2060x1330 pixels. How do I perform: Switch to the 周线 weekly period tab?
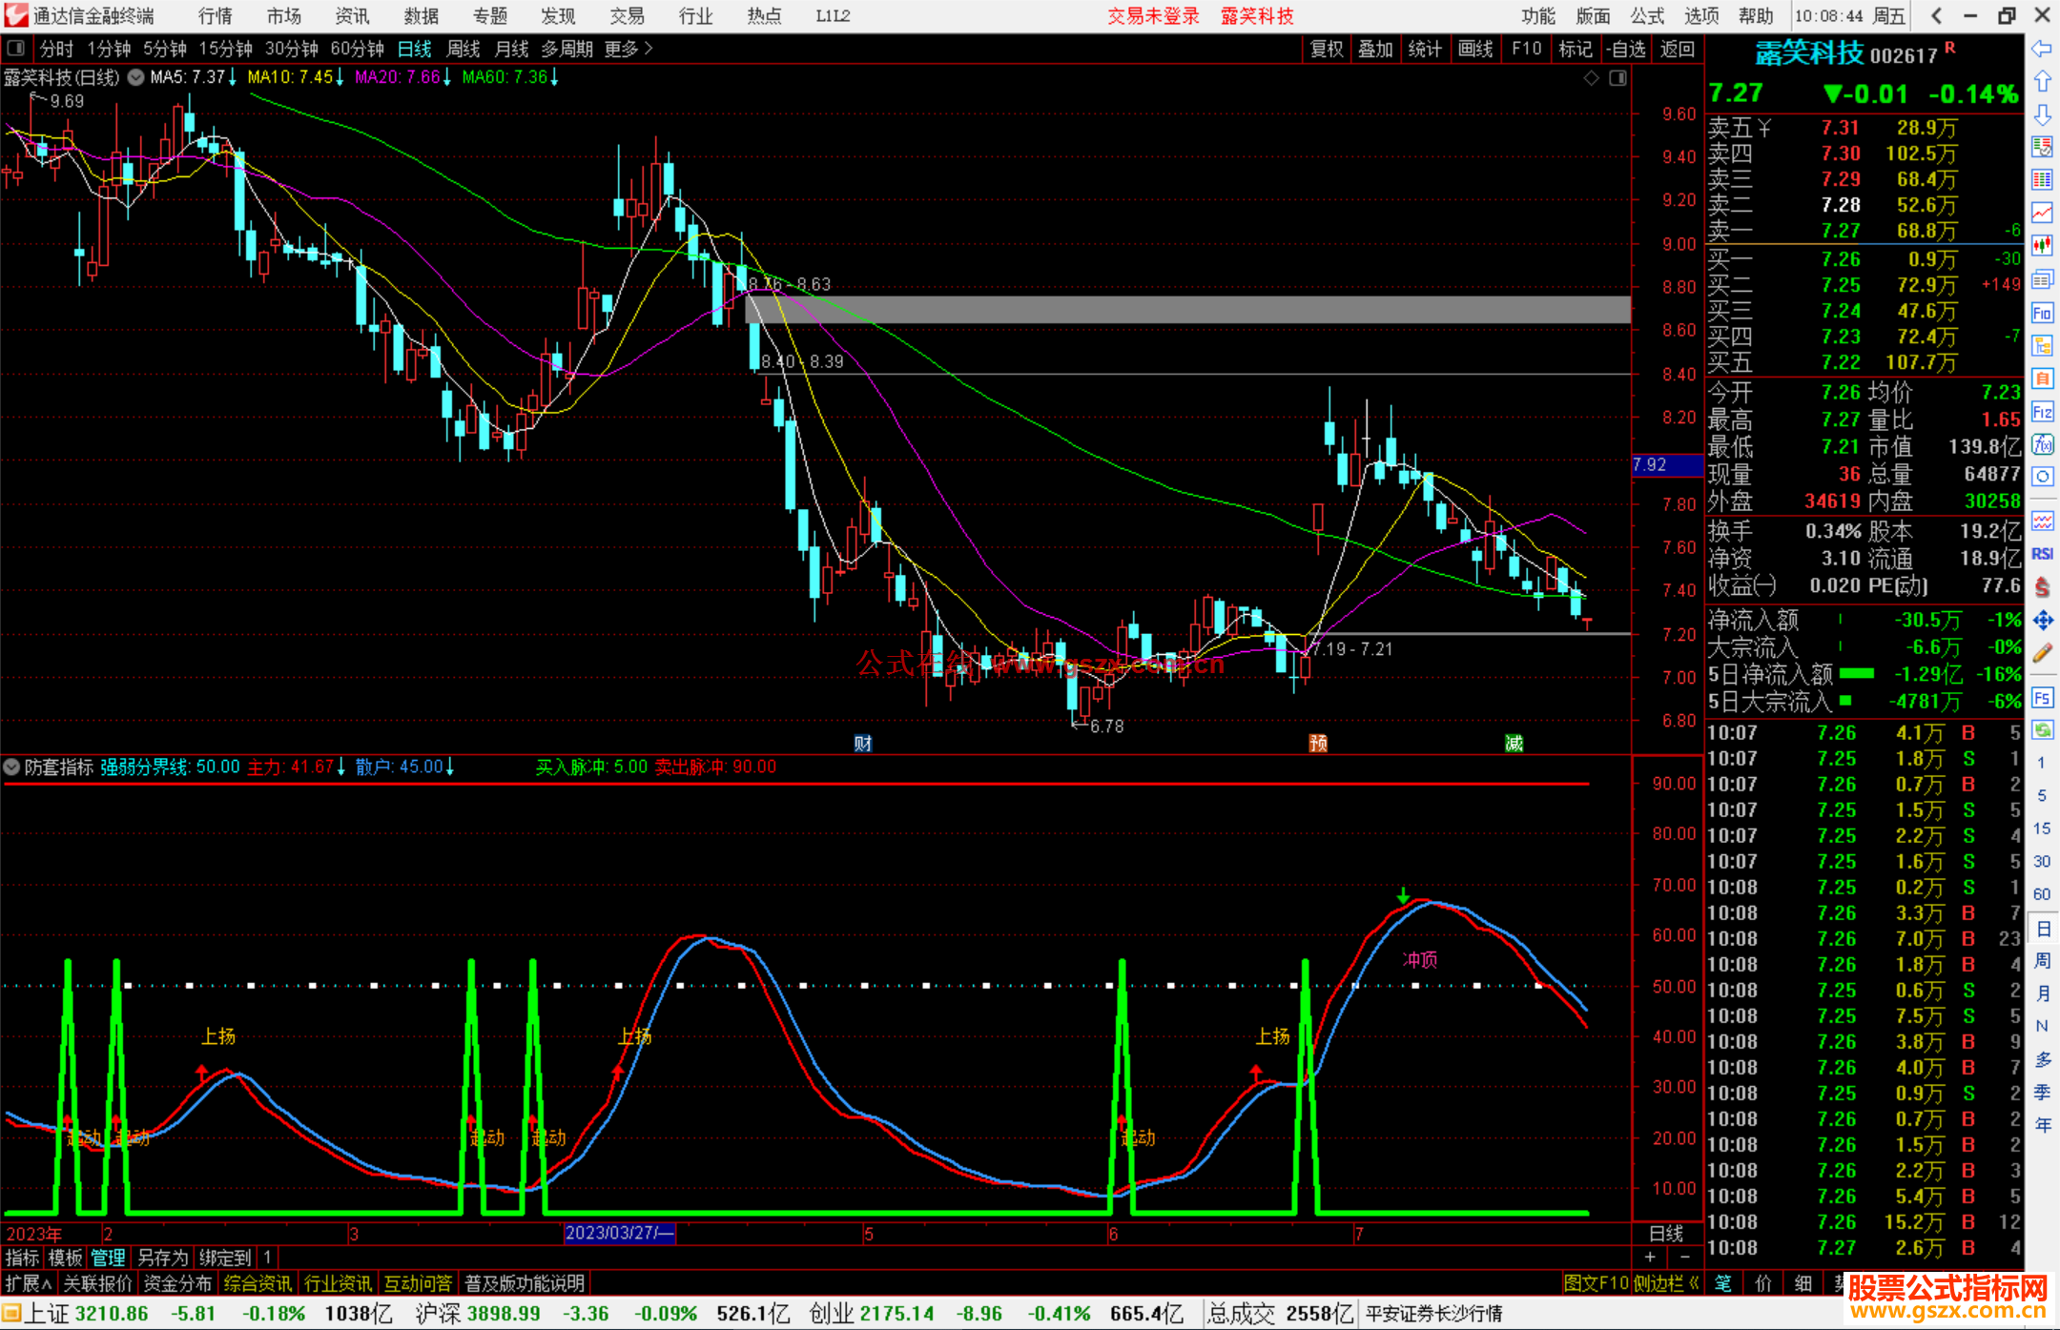pos(463,48)
